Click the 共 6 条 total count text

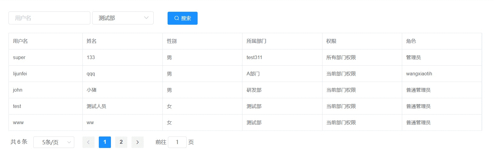click(x=19, y=142)
